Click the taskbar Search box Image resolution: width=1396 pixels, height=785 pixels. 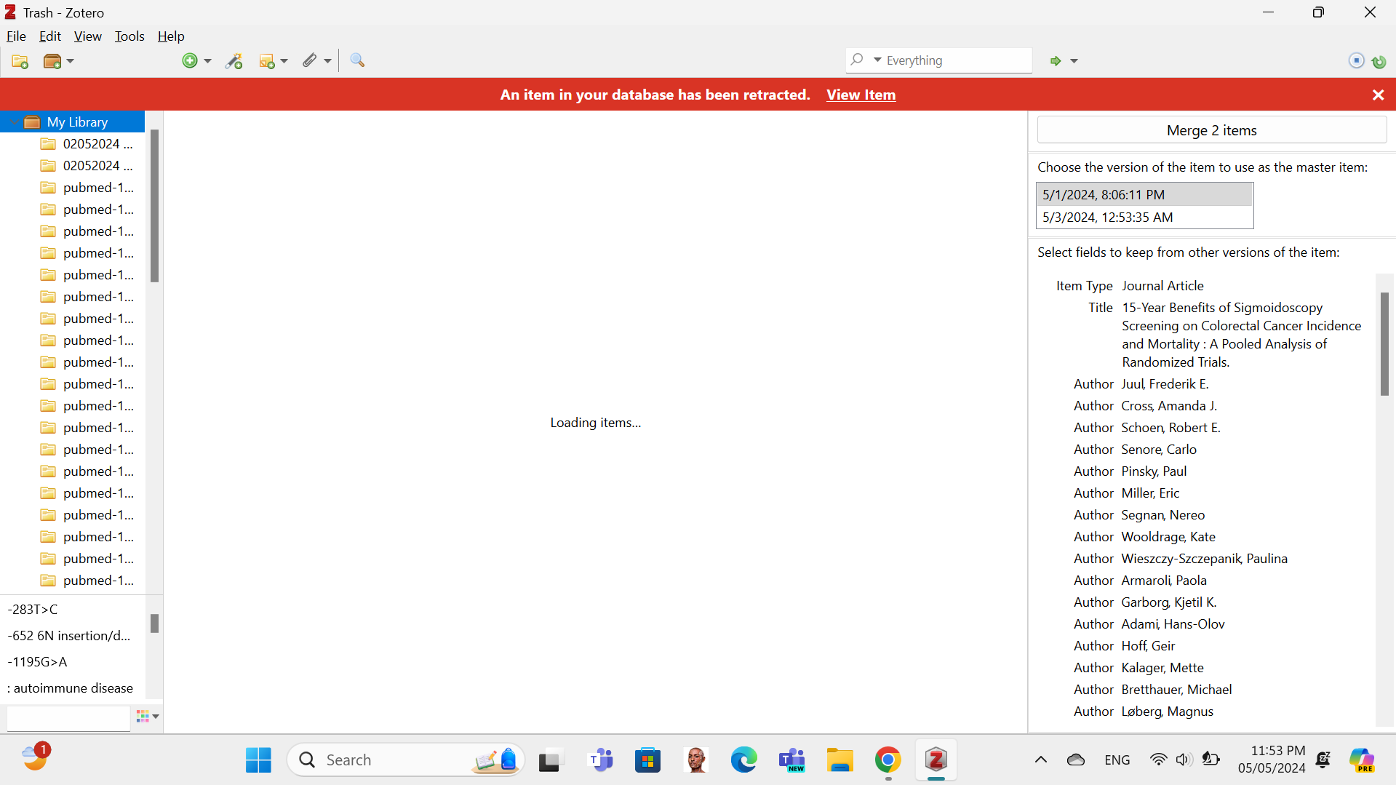point(406,760)
